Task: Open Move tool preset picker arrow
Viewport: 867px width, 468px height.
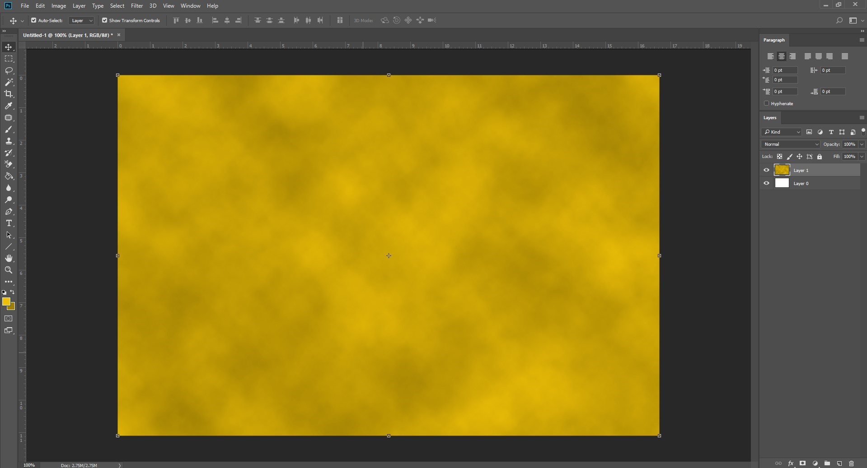Action: [x=22, y=21]
